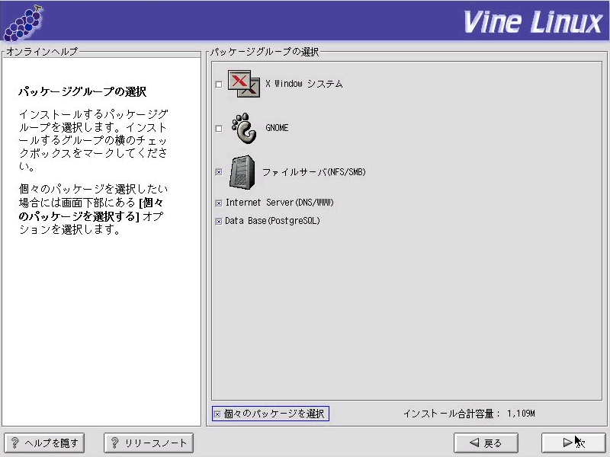Proceed with the 次 button

tap(574, 443)
